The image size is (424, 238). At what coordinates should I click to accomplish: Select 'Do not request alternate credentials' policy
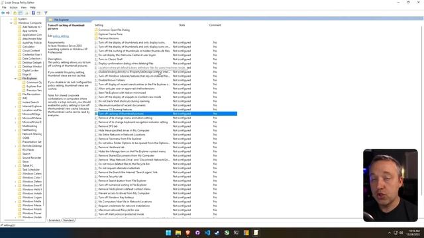coord(119,168)
